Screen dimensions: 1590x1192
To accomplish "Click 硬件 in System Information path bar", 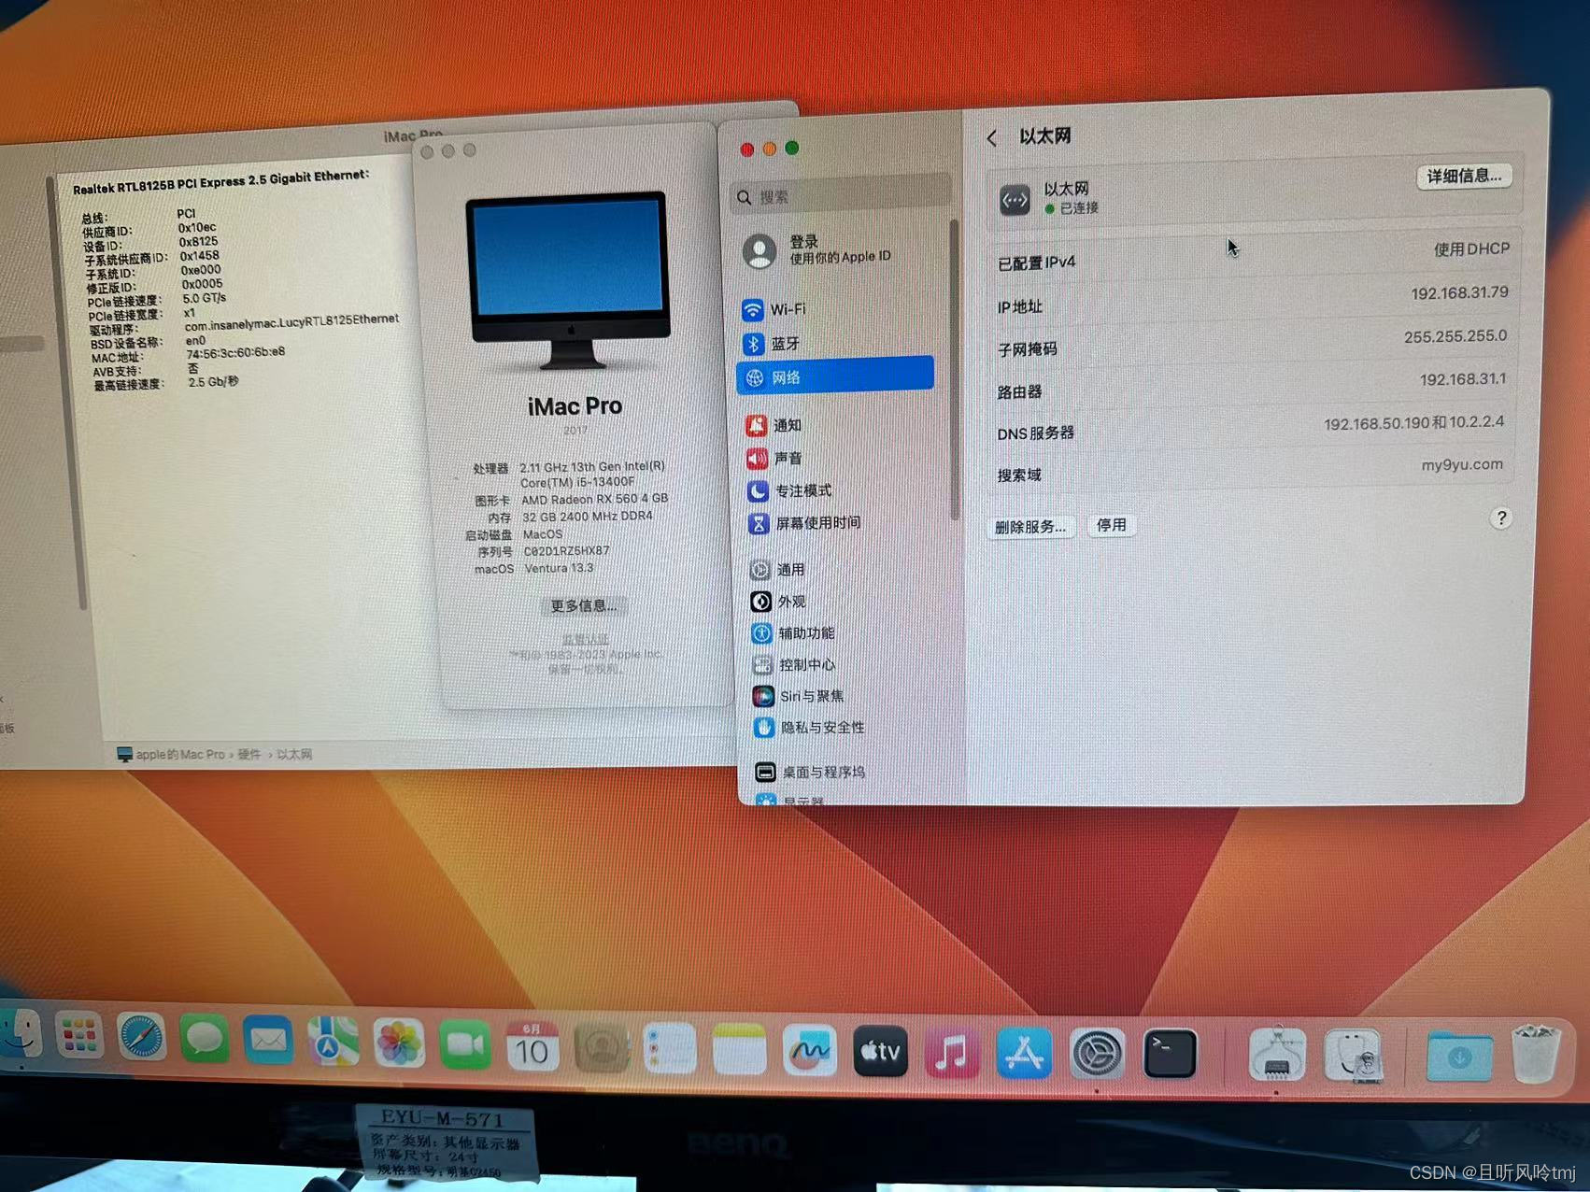I will (x=249, y=754).
